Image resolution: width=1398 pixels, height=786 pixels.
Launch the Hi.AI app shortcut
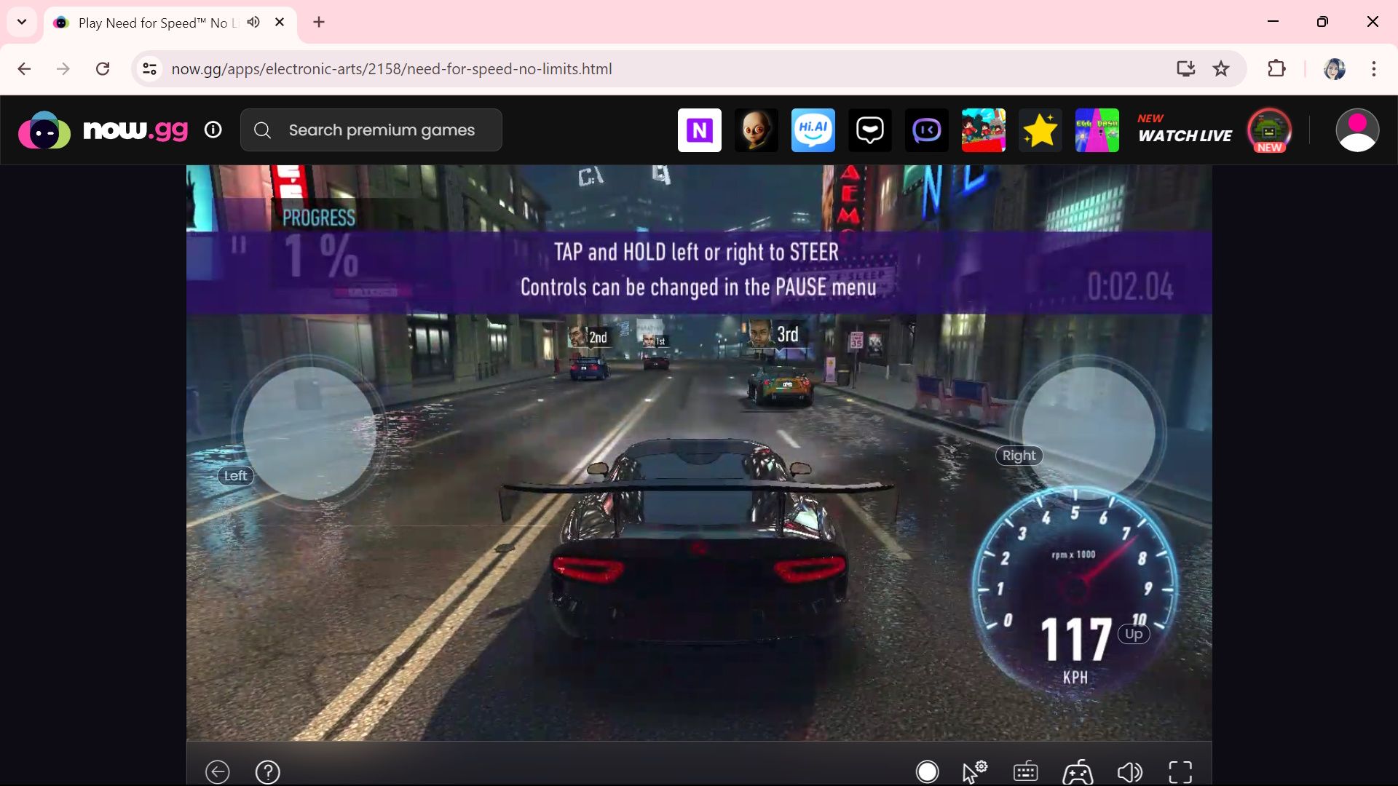[x=813, y=130]
